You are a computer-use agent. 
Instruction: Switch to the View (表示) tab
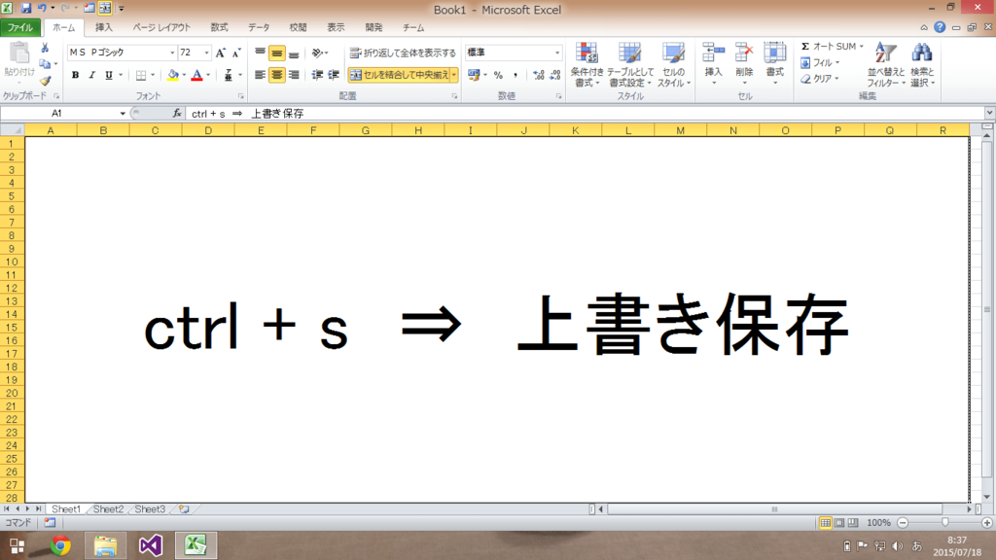(336, 27)
